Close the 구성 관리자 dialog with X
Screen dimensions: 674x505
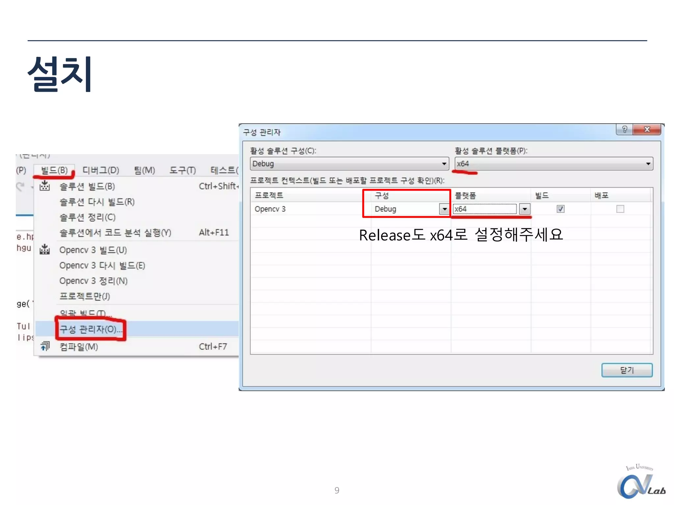pos(646,129)
